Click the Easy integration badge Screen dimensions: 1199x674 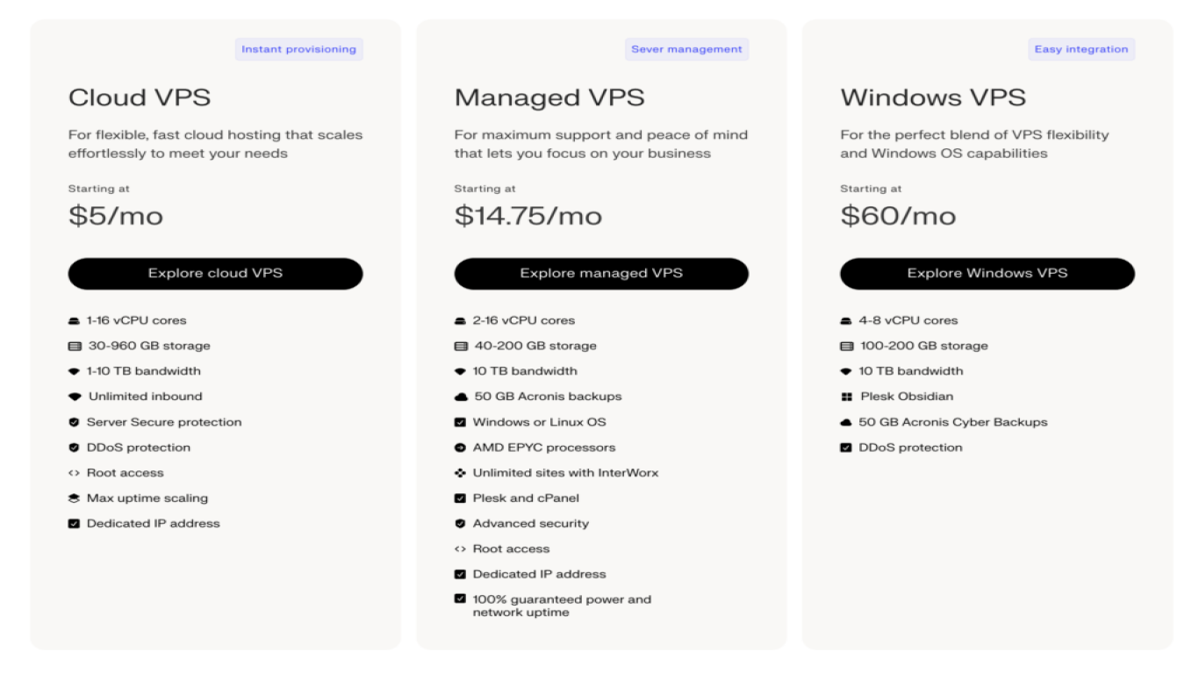coord(1081,49)
